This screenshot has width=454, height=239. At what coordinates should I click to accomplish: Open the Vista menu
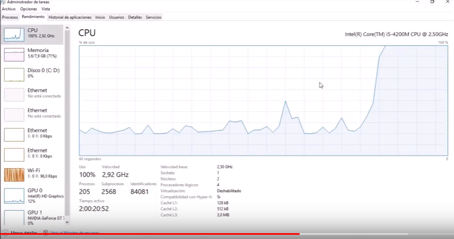pos(46,9)
